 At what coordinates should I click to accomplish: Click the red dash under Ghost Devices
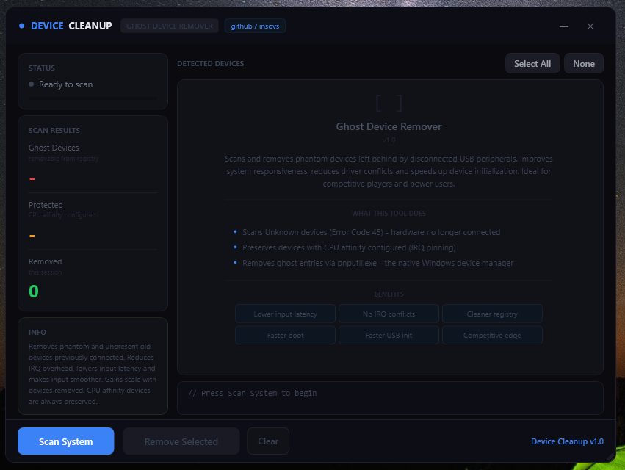32,178
